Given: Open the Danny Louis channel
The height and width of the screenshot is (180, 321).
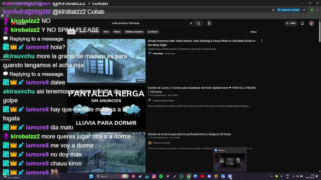Looking at the screenshot, I should click(x=170, y=53).
